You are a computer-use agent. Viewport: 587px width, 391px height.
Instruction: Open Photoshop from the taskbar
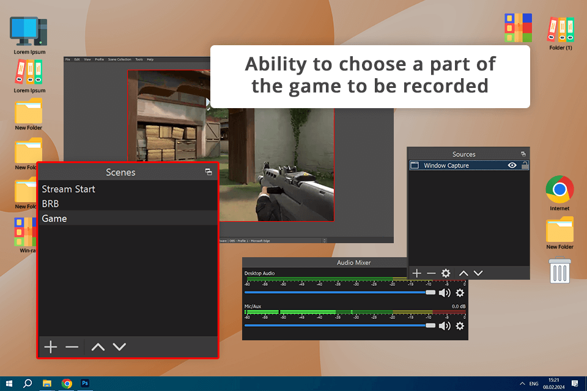point(85,384)
